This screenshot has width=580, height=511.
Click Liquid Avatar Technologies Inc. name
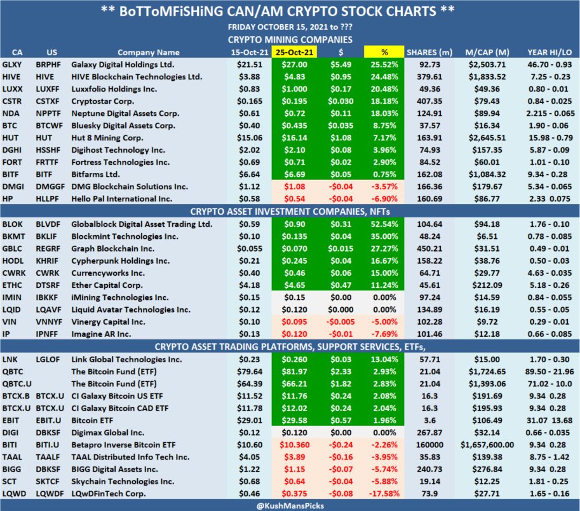pyautogui.click(x=131, y=310)
